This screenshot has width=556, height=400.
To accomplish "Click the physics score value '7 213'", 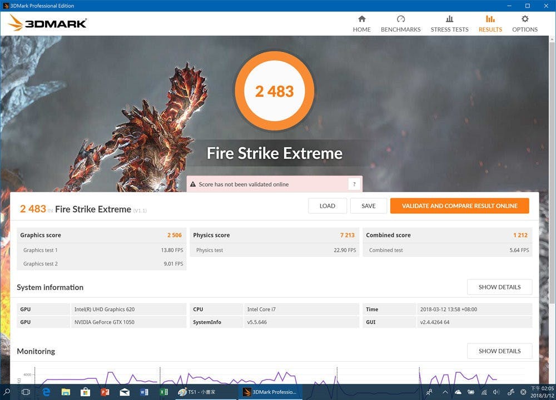I will pyautogui.click(x=348, y=235).
